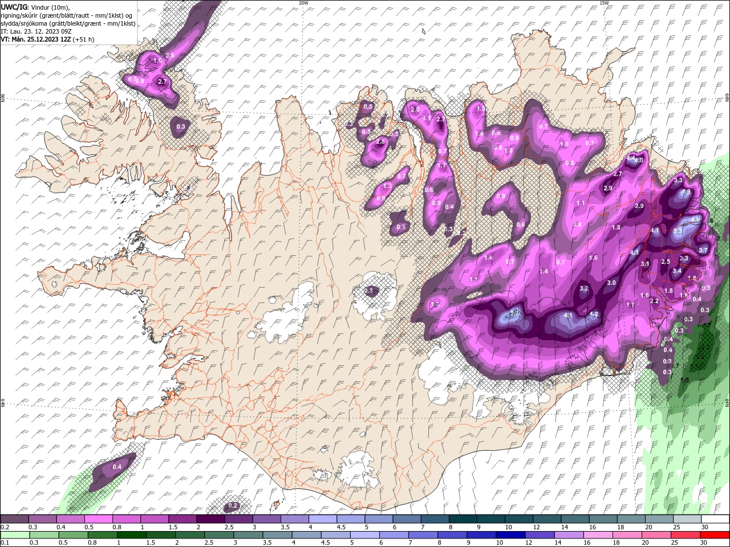This screenshot has height=547, width=730.
Task: Click the 4.2 precipitation value on the map
Action: [x=594, y=314]
